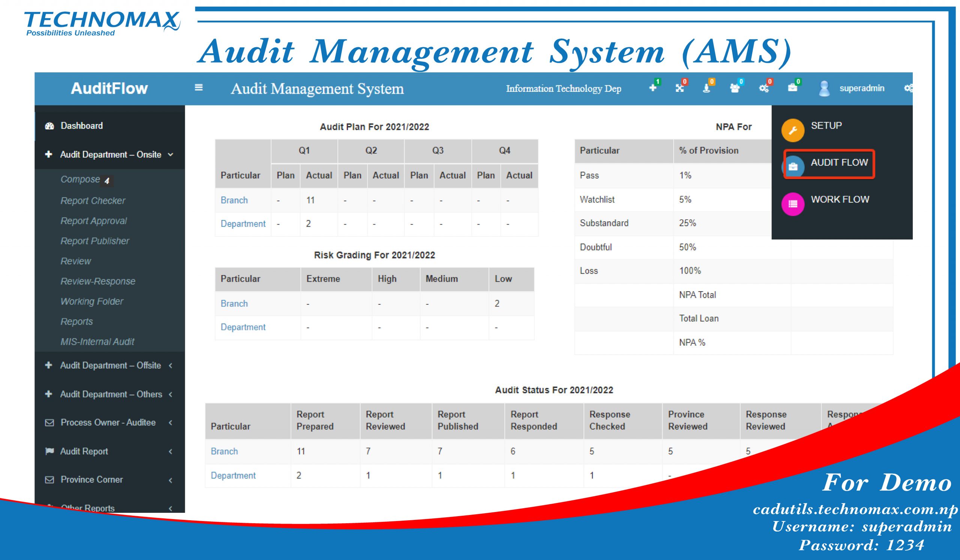Click the crossed-arrows icon with red badge
The height and width of the screenshot is (560, 960).
click(x=679, y=88)
